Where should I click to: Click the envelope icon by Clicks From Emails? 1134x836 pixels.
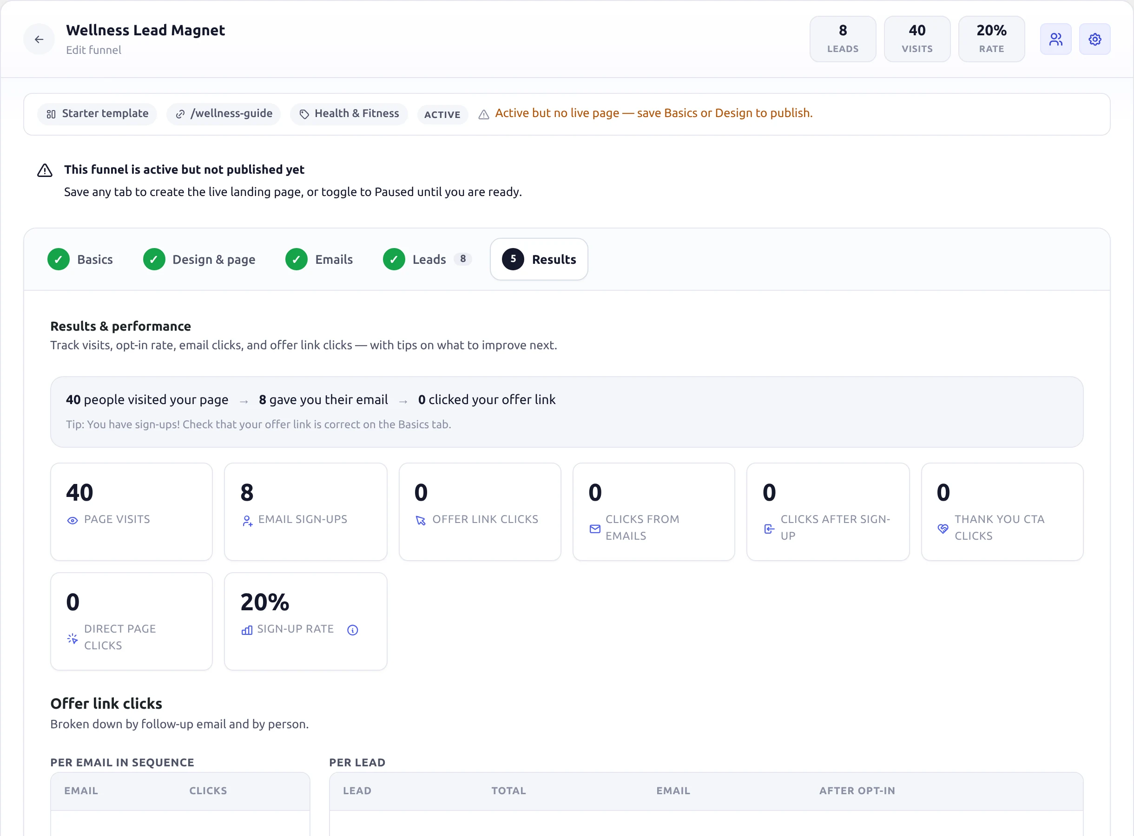coord(595,529)
